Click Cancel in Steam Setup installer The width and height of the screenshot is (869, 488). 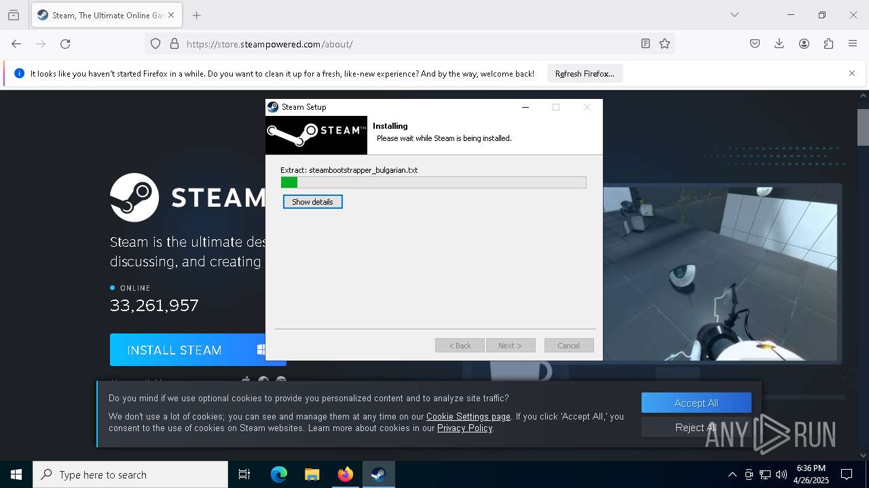coord(569,346)
